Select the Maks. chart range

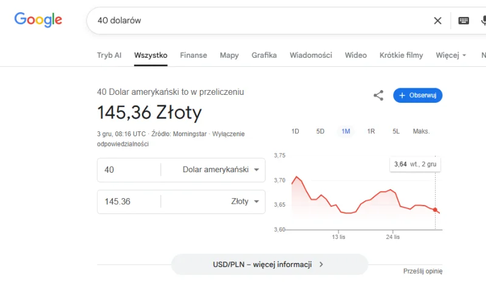(x=421, y=131)
